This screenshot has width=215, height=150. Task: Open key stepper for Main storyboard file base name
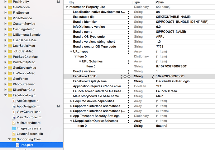(x=128, y=97)
